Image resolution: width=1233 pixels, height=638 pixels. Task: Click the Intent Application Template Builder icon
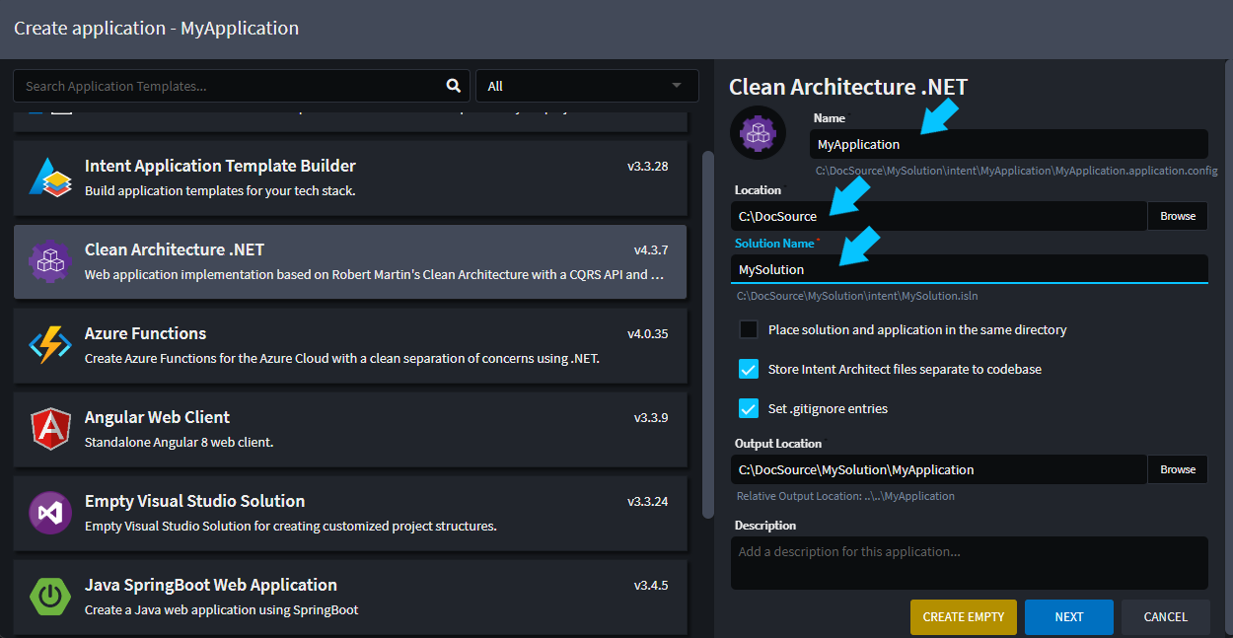tap(49, 177)
